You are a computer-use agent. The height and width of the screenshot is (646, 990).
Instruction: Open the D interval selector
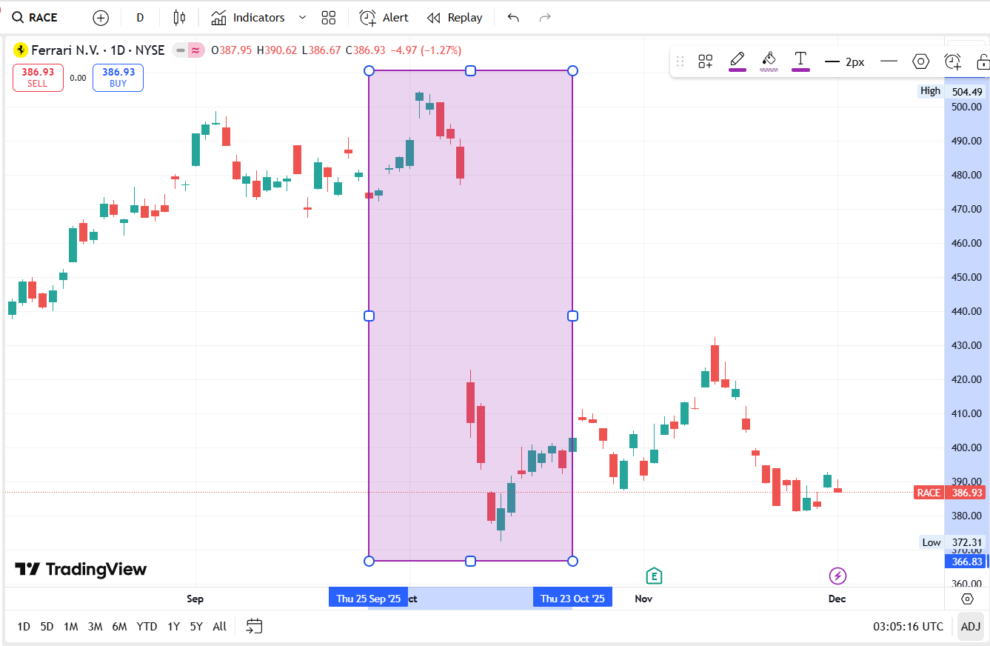(x=140, y=18)
